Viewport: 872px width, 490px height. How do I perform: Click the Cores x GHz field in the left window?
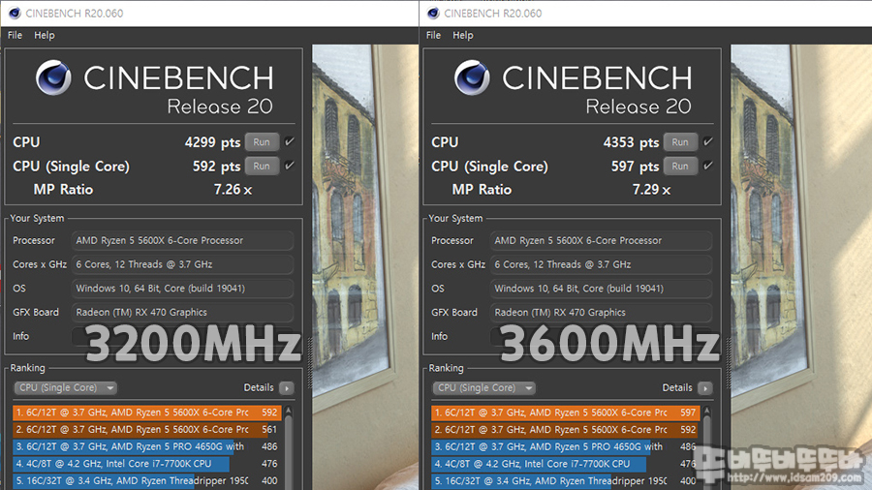pos(182,264)
